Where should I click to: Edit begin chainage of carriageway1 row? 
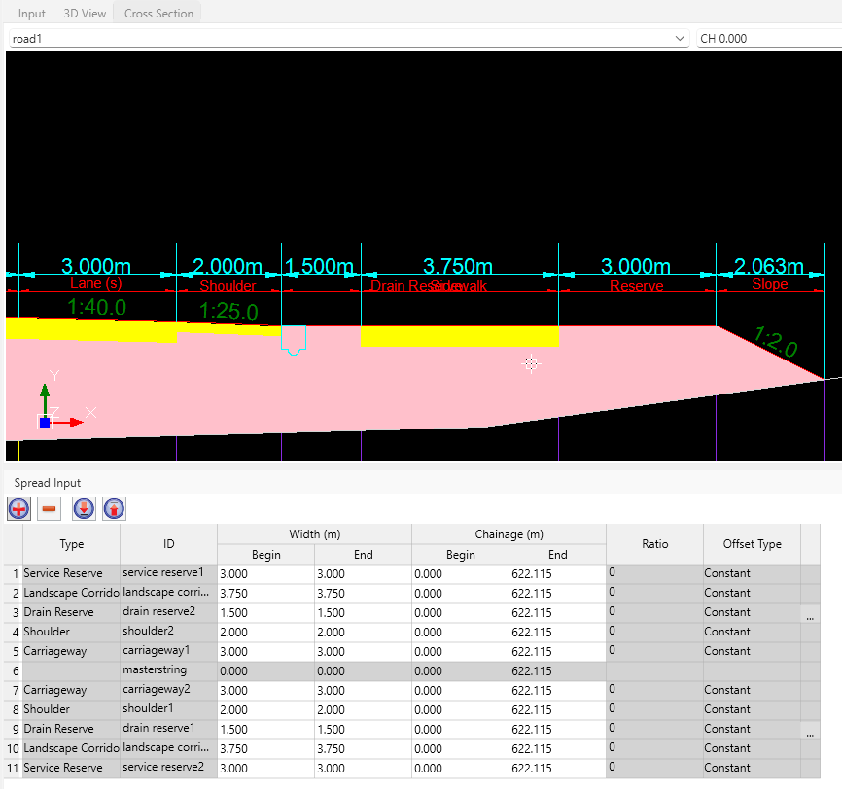point(460,651)
